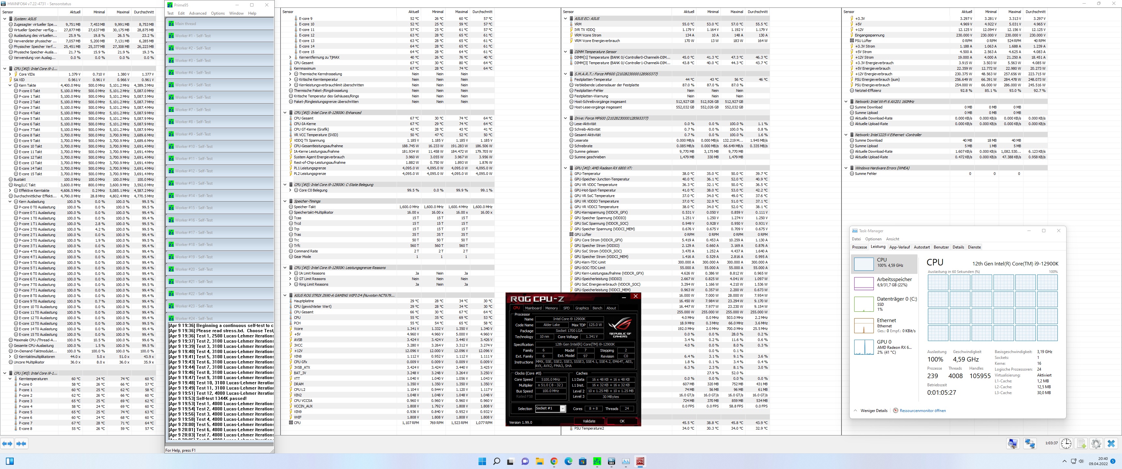Screen dimensions: 1122x469
Task: Open Microsoft Store on taskbar
Action: tap(582, 461)
